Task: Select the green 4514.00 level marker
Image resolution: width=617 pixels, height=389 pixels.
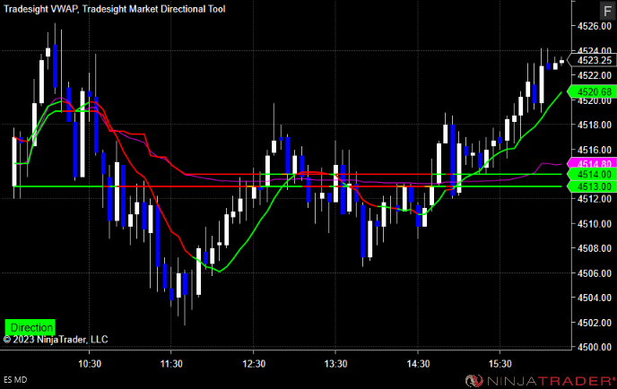Action: click(593, 174)
